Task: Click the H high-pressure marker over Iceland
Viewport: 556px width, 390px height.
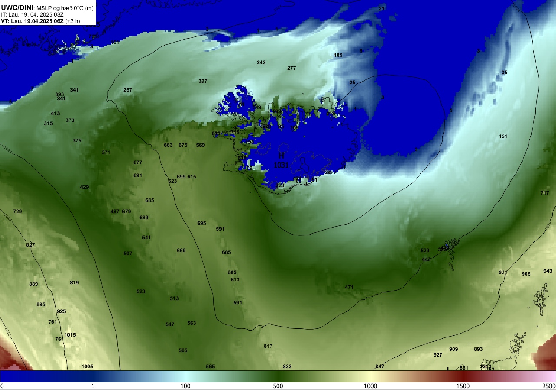Action: (x=281, y=155)
